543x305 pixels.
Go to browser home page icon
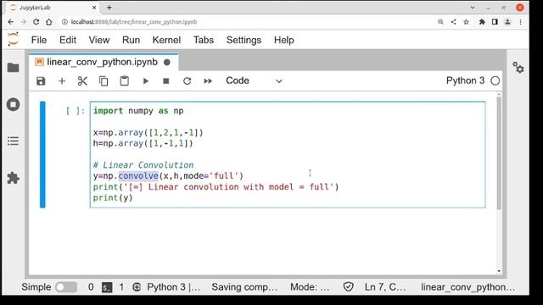(49, 22)
